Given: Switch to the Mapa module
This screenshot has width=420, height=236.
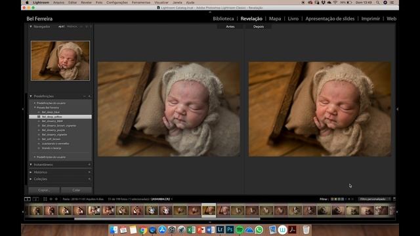Looking at the screenshot, I should pyautogui.click(x=275, y=19).
